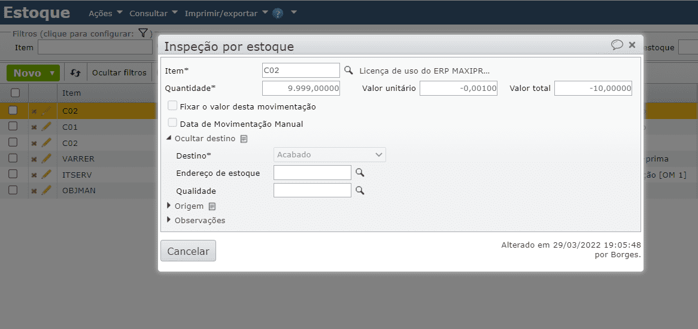The height and width of the screenshot is (329, 698).
Task: Click the Valor unitário input field
Action: [459, 89]
